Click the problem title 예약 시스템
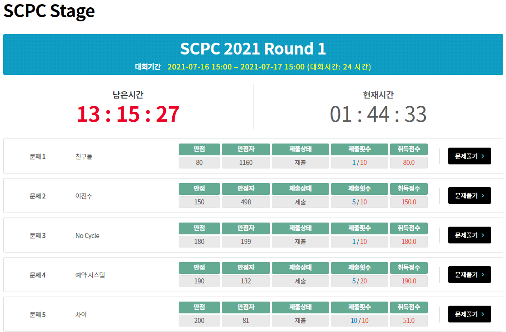The height and width of the screenshot is (332, 506). 90,275
